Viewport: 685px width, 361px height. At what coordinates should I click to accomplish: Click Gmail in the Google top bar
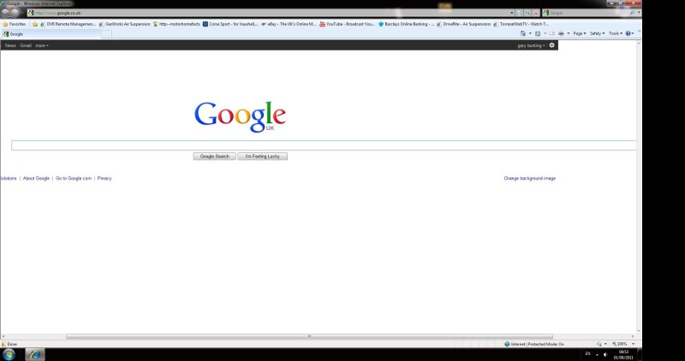coord(26,45)
